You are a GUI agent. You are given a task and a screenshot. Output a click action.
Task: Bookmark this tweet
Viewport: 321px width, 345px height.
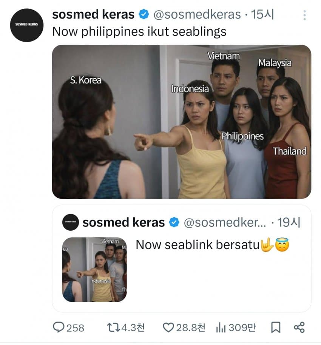[x=276, y=327]
